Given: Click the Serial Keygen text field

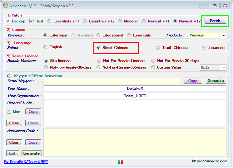Looking at the screenshot, I should tap(112, 81).
